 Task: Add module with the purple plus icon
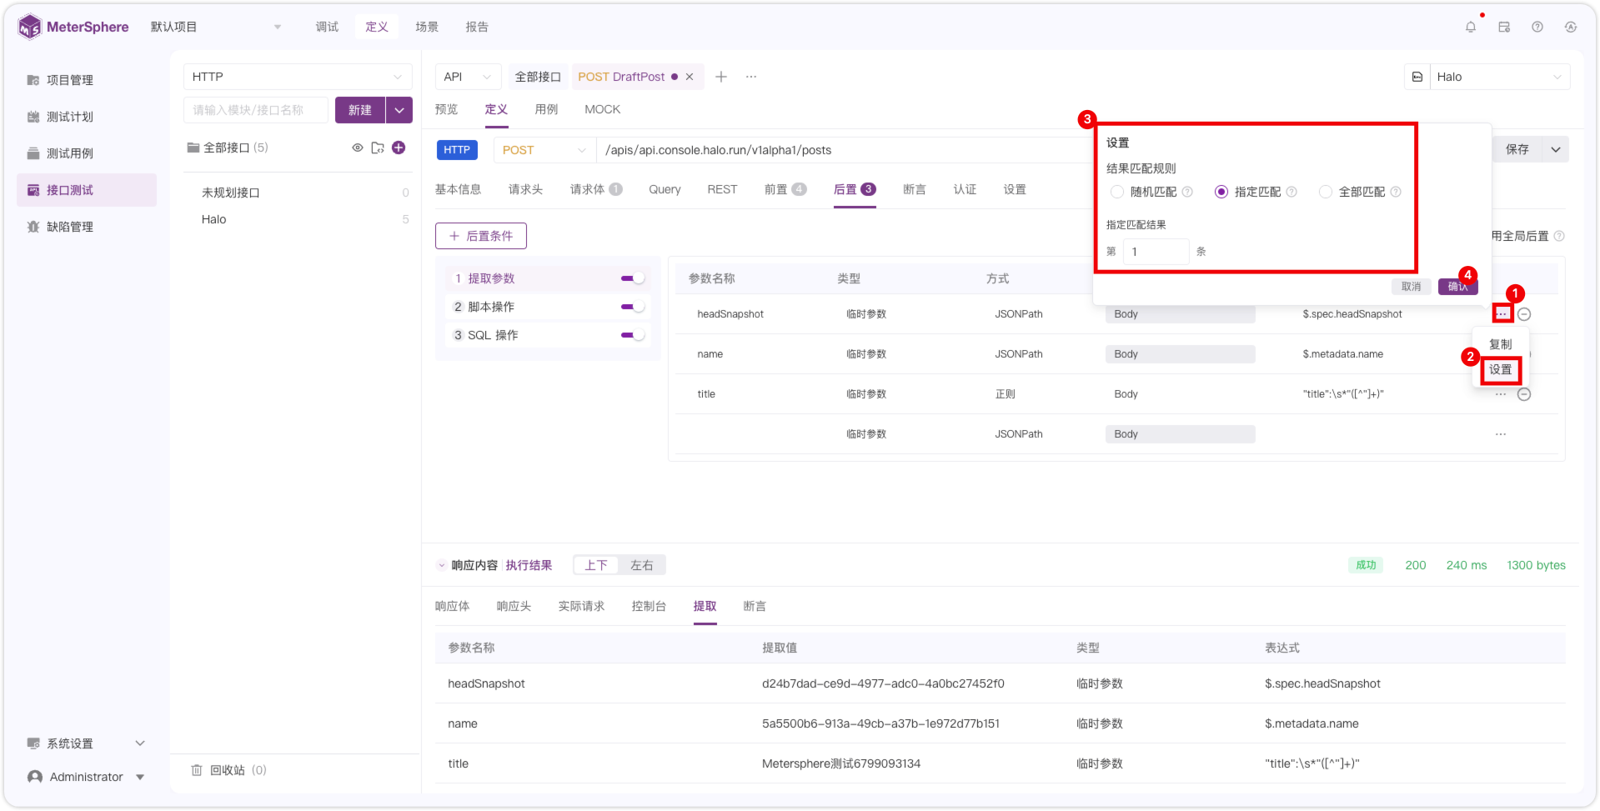(x=399, y=148)
